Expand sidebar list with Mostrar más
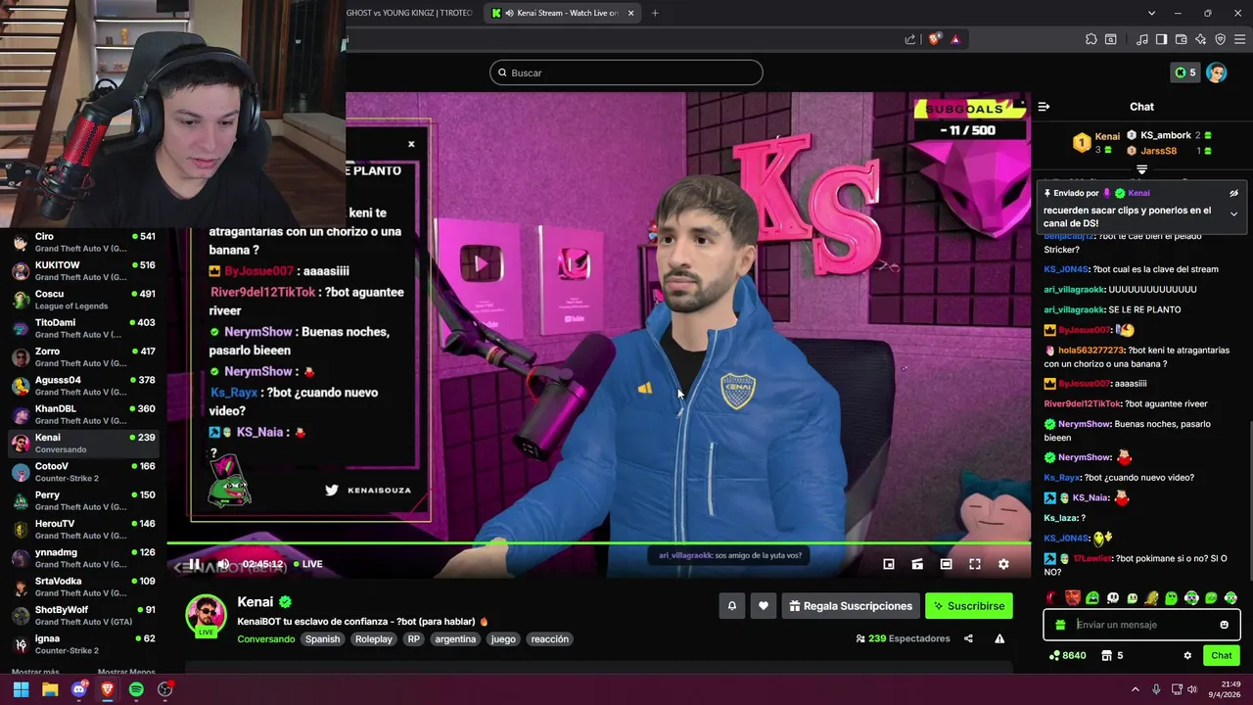This screenshot has width=1253, height=705. [35, 673]
